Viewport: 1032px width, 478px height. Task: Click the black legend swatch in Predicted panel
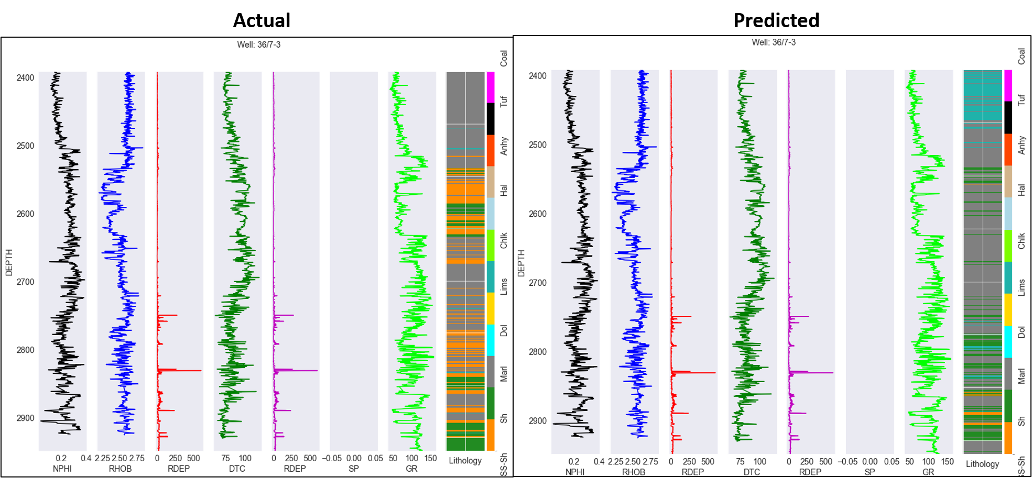pos(1008,118)
